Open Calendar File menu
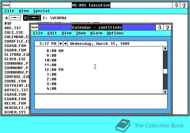Screen dimensions: 190x133 pos(38,33)
